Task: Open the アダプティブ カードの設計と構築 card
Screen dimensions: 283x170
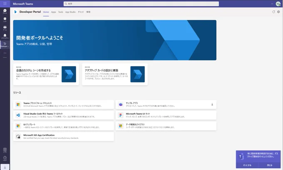Action: (115, 74)
